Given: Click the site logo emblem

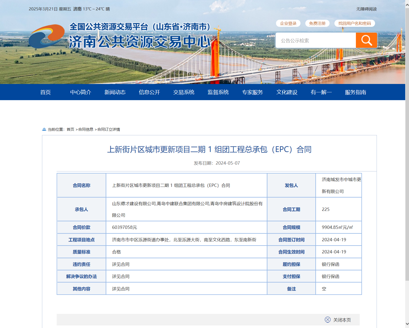Looking at the screenshot, I should (x=47, y=36).
